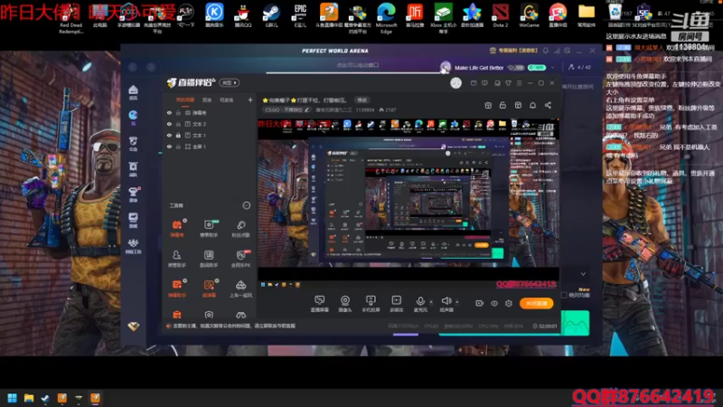Click the gift box icon above preview
Viewport: 723px width, 407px height.
(488, 105)
